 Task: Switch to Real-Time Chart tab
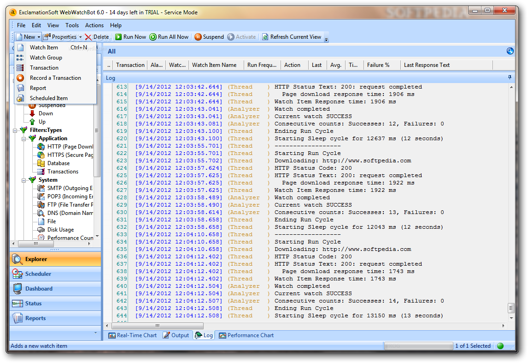tap(133, 335)
